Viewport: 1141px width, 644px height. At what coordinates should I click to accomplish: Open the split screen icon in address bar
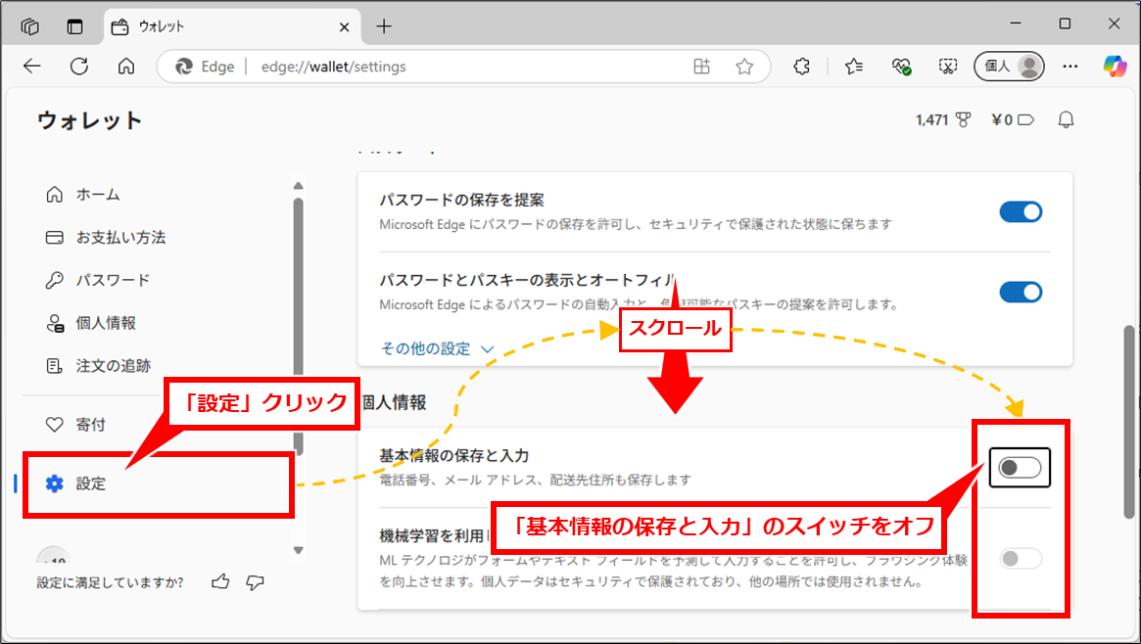(701, 67)
